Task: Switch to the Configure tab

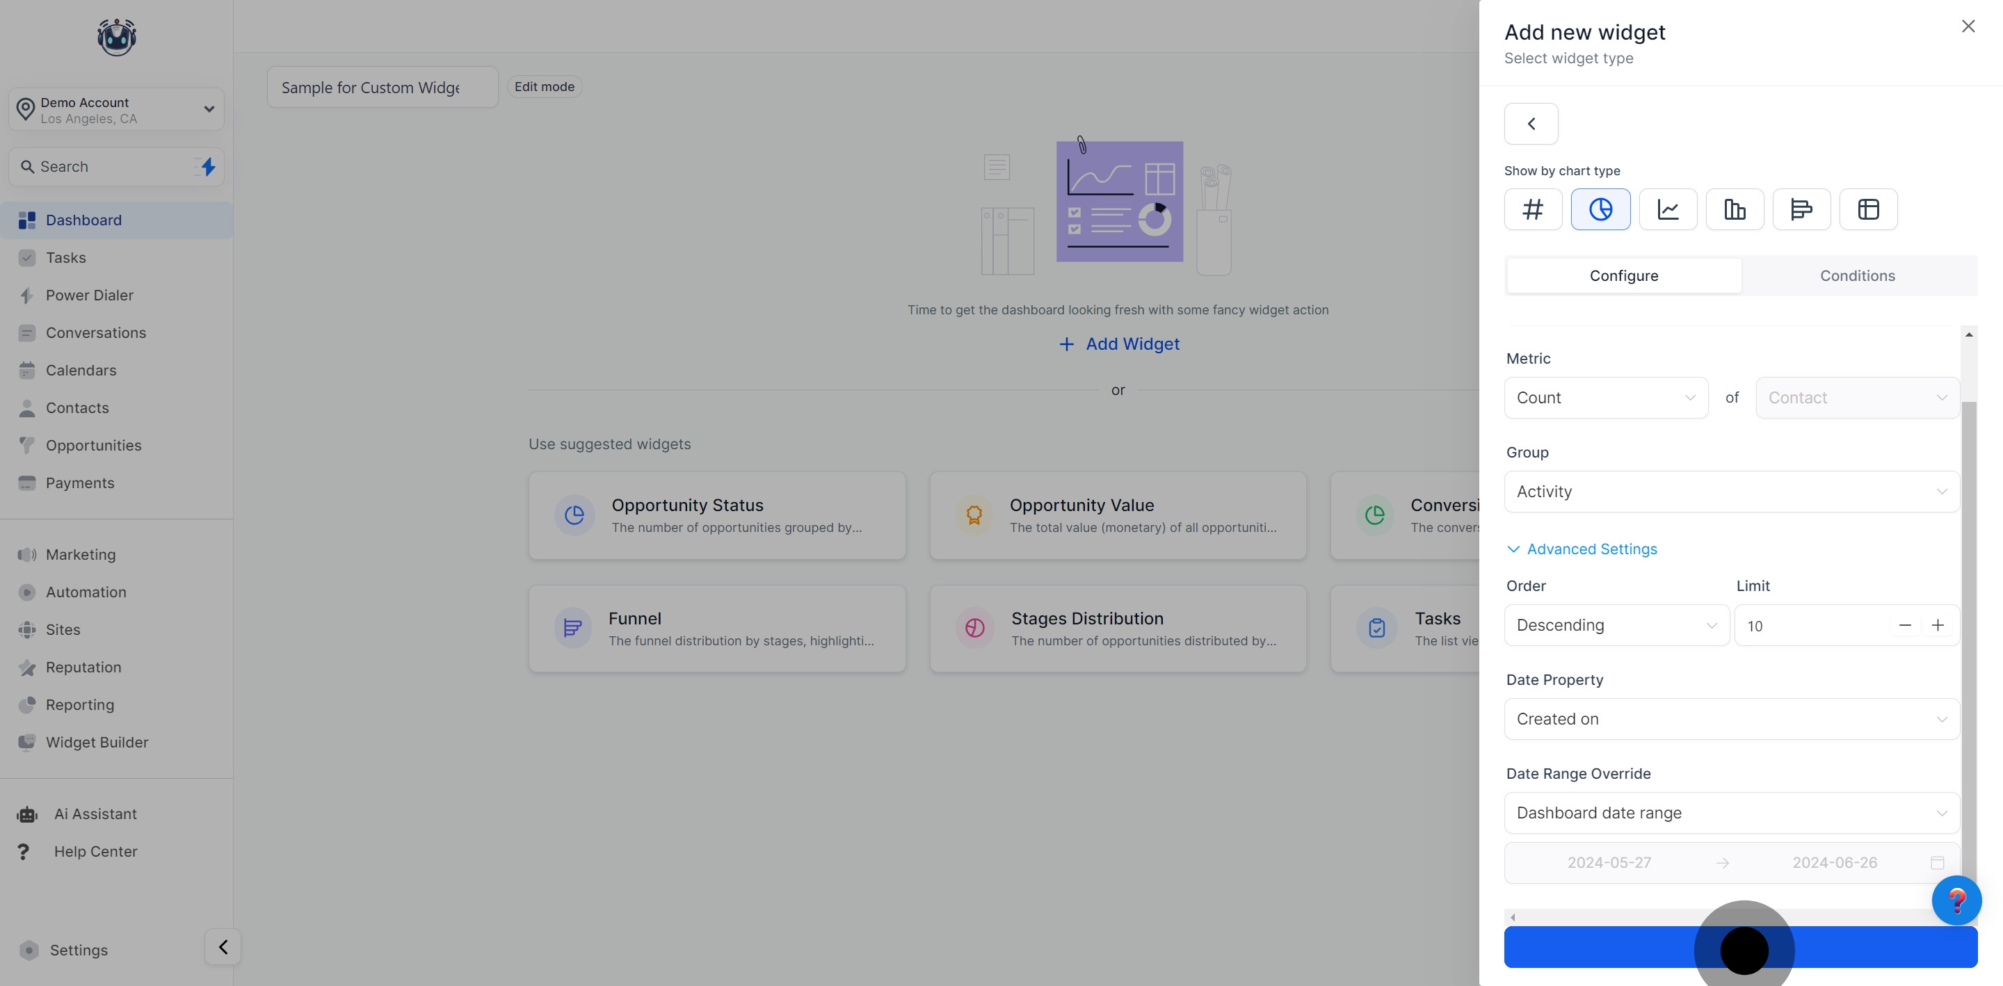Action: 1623,275
